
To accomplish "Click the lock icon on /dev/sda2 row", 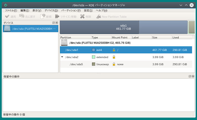I will pyautogui.click(x=114, y=57).
